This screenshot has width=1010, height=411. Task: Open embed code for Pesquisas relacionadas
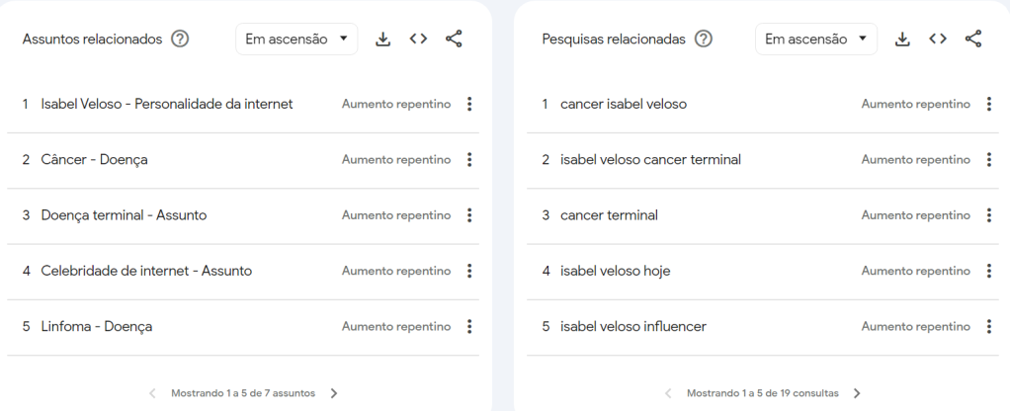938,40
